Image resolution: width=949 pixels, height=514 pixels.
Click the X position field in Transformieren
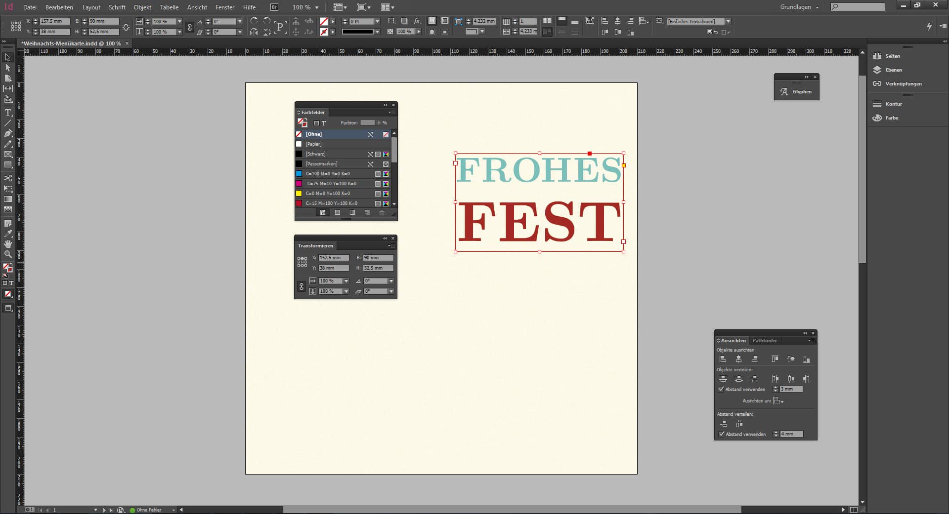point(333,258)
